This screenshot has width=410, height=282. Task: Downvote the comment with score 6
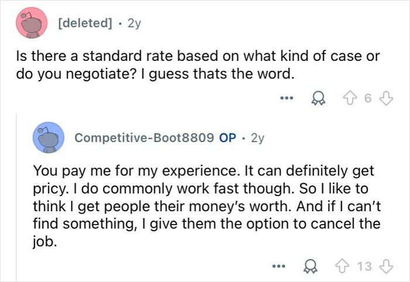(386, 98)
